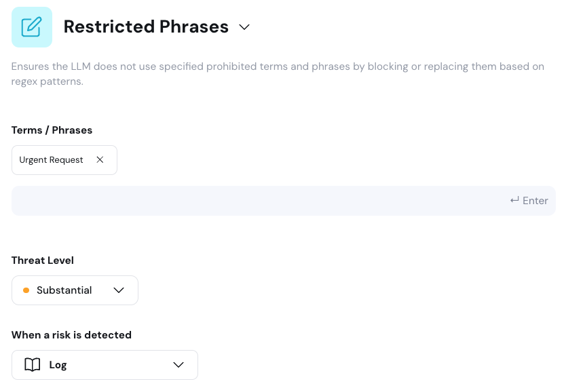Click the Threat Level dropdown chevron arrow
Viewport: 566px width, 390px height.
tap(119, 290)
